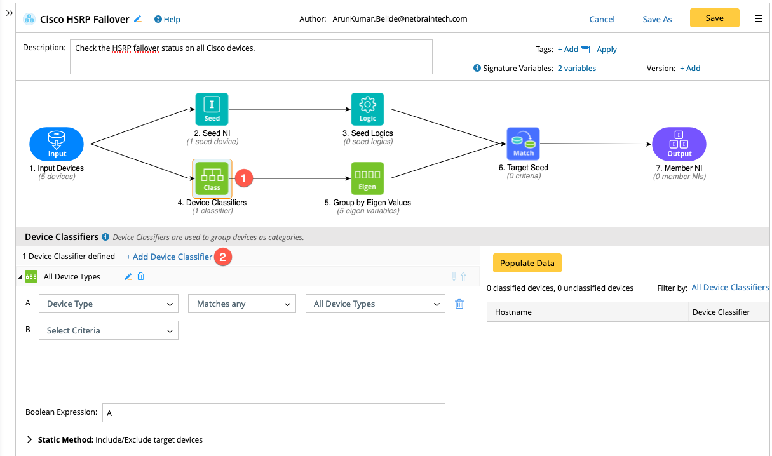The image size is (772, 456).
Task: Click the "7. Member NI" label
Action: coord(679,168)
